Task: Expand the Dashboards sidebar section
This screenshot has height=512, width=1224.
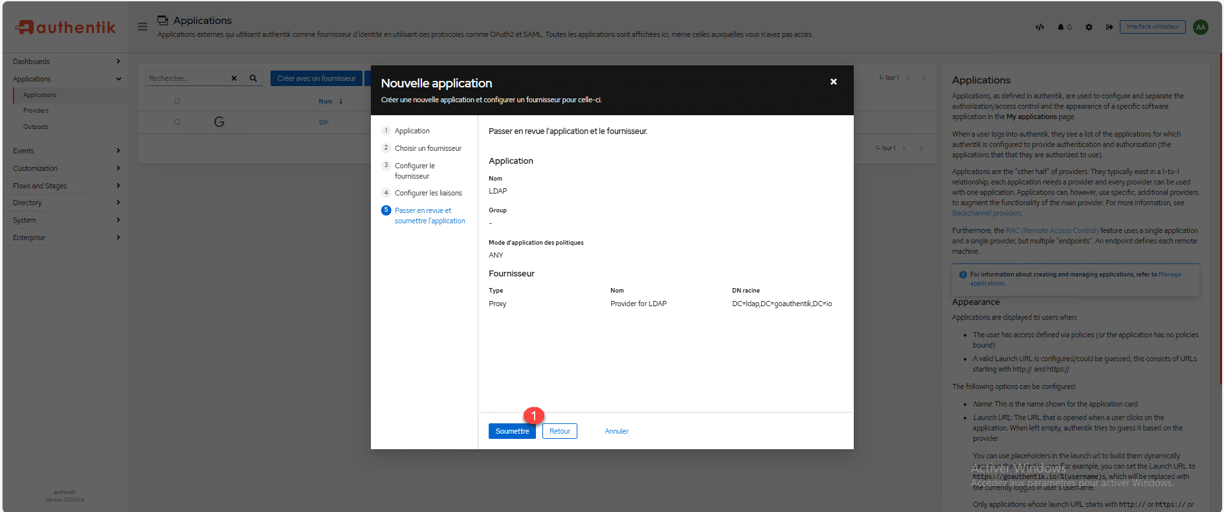Action: point(65,61)
